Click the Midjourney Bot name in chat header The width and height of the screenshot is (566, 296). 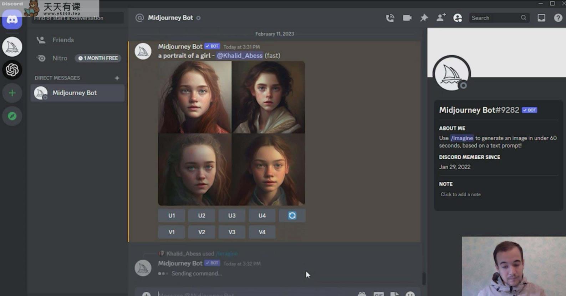(170, 18)
